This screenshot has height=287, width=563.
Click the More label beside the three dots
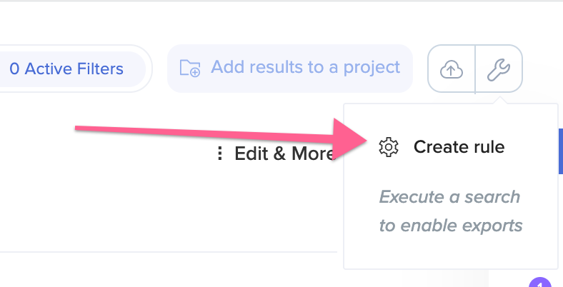(x=313, y=153)
